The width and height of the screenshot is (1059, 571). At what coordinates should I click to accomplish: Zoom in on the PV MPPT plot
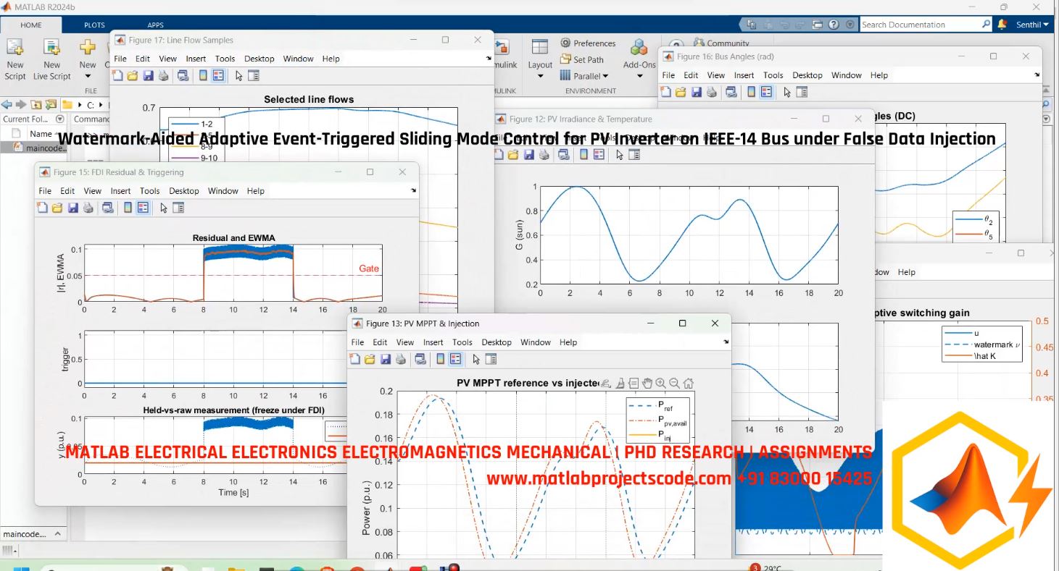pyautogui.click(x=660, y=383)
